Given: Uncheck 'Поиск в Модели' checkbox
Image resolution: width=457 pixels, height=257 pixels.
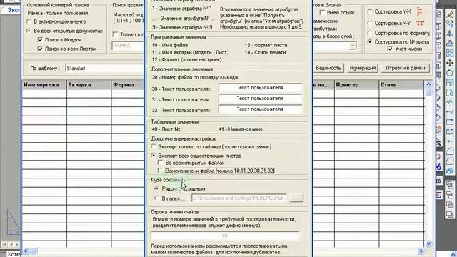Looking at the screenshot, I should 40,40.
